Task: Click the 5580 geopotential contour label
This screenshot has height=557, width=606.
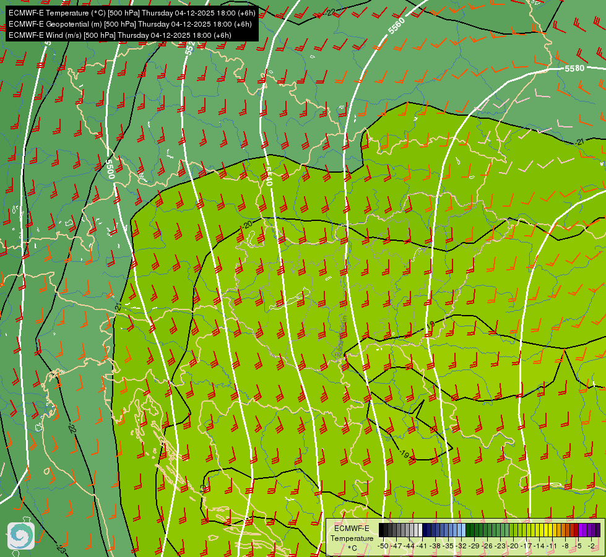Action: 574,69
